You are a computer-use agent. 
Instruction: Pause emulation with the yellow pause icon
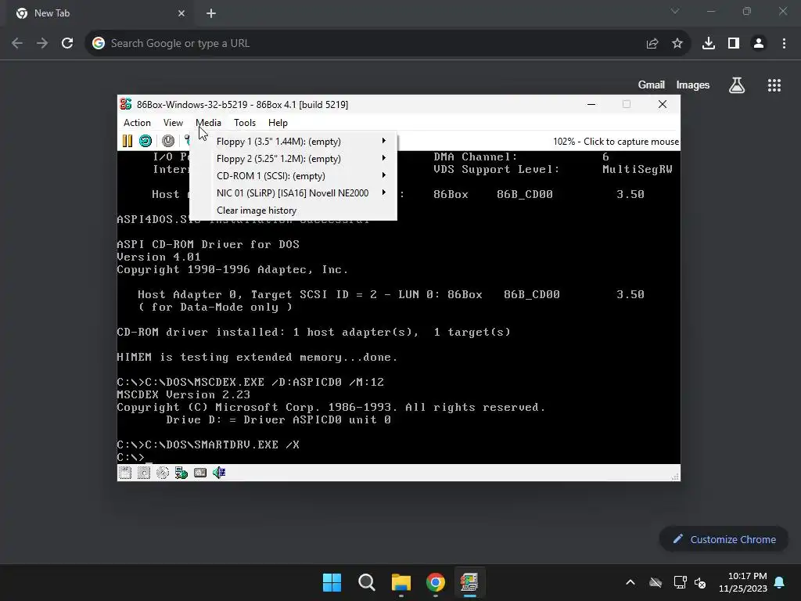tap(128, 141)
